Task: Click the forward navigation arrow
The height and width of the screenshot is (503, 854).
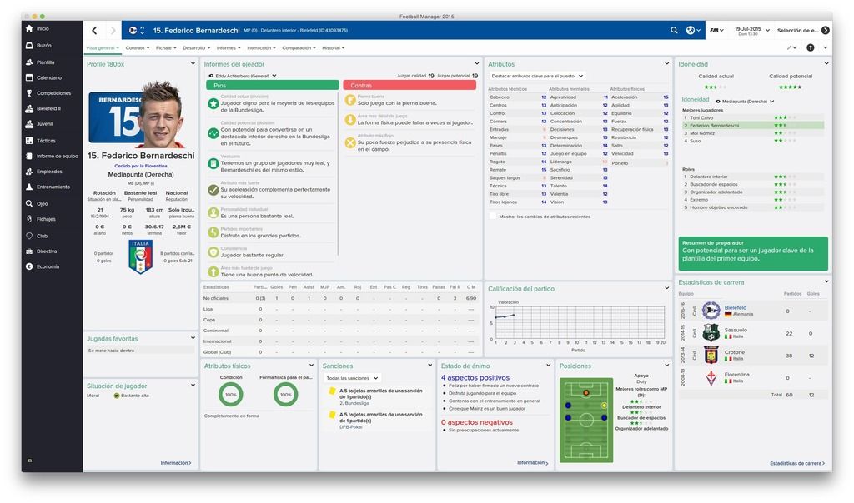Action: coord(113,31)
